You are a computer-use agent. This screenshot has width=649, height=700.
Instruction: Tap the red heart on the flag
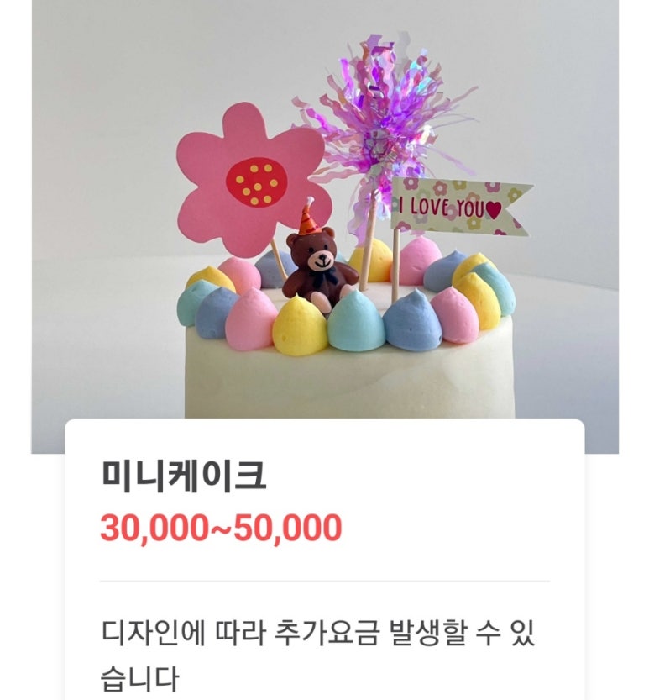coord(494,210)
